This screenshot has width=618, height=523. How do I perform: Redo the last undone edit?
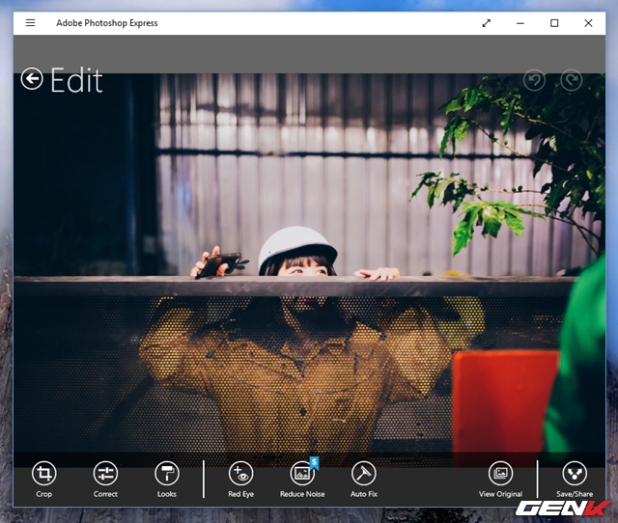(x=572, y=80)
